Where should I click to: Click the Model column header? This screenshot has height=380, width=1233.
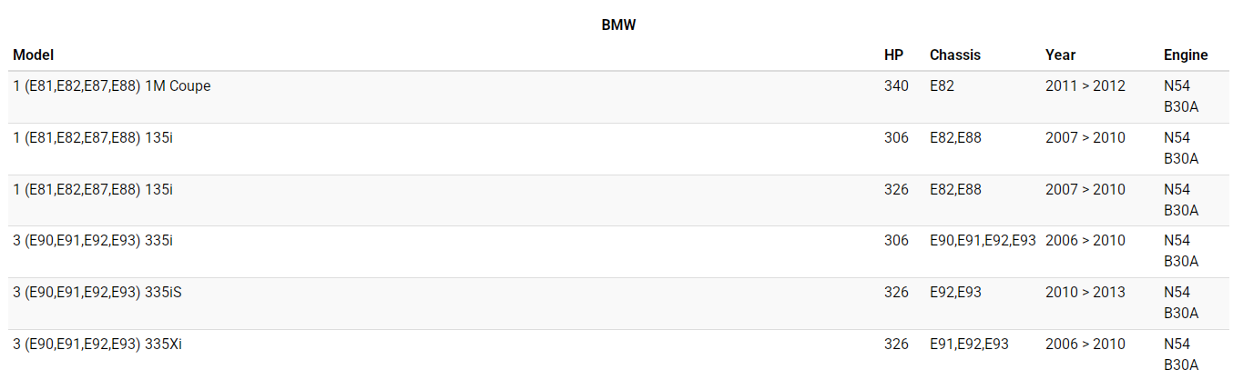click(x=34, y=55)
